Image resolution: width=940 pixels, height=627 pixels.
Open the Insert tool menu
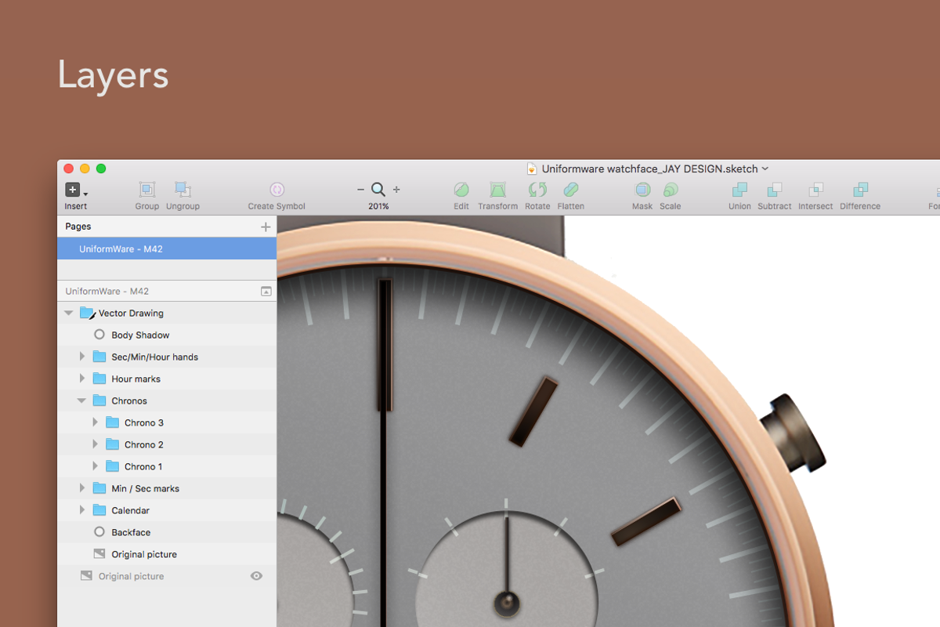[x=76, y=190]
